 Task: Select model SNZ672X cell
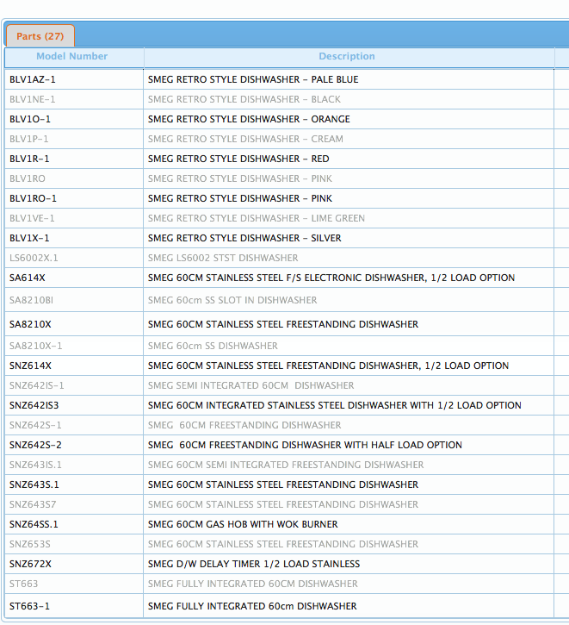pos(74,564)
